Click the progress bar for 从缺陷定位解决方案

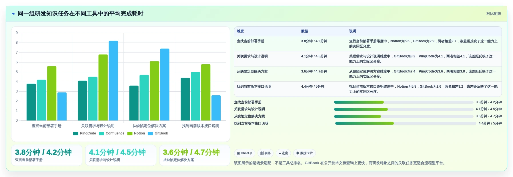tap(404, 116)
